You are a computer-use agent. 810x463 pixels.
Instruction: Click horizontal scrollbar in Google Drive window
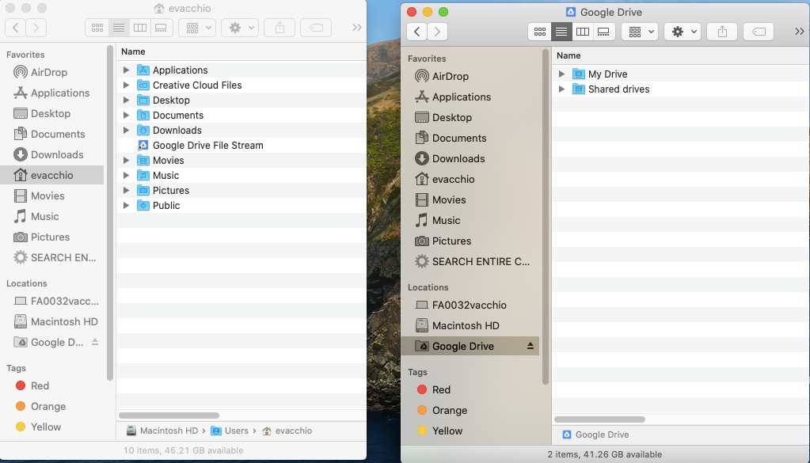[x=599, y=419]
